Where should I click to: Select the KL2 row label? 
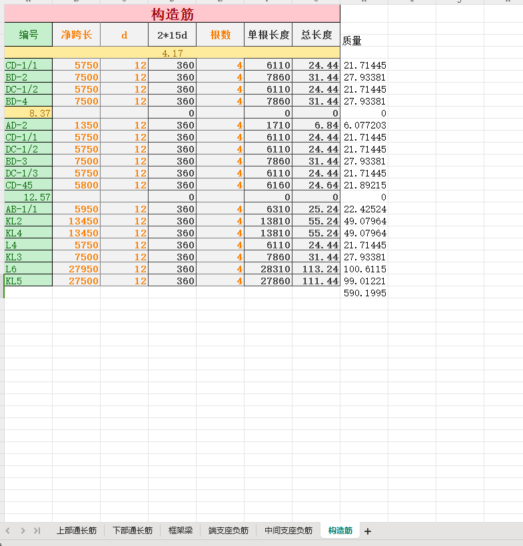tap(28, 221)
